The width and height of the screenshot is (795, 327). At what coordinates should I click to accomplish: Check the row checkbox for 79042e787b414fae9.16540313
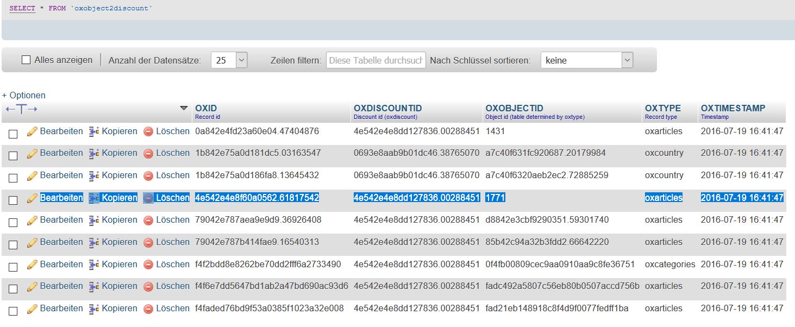click(13, 245)
